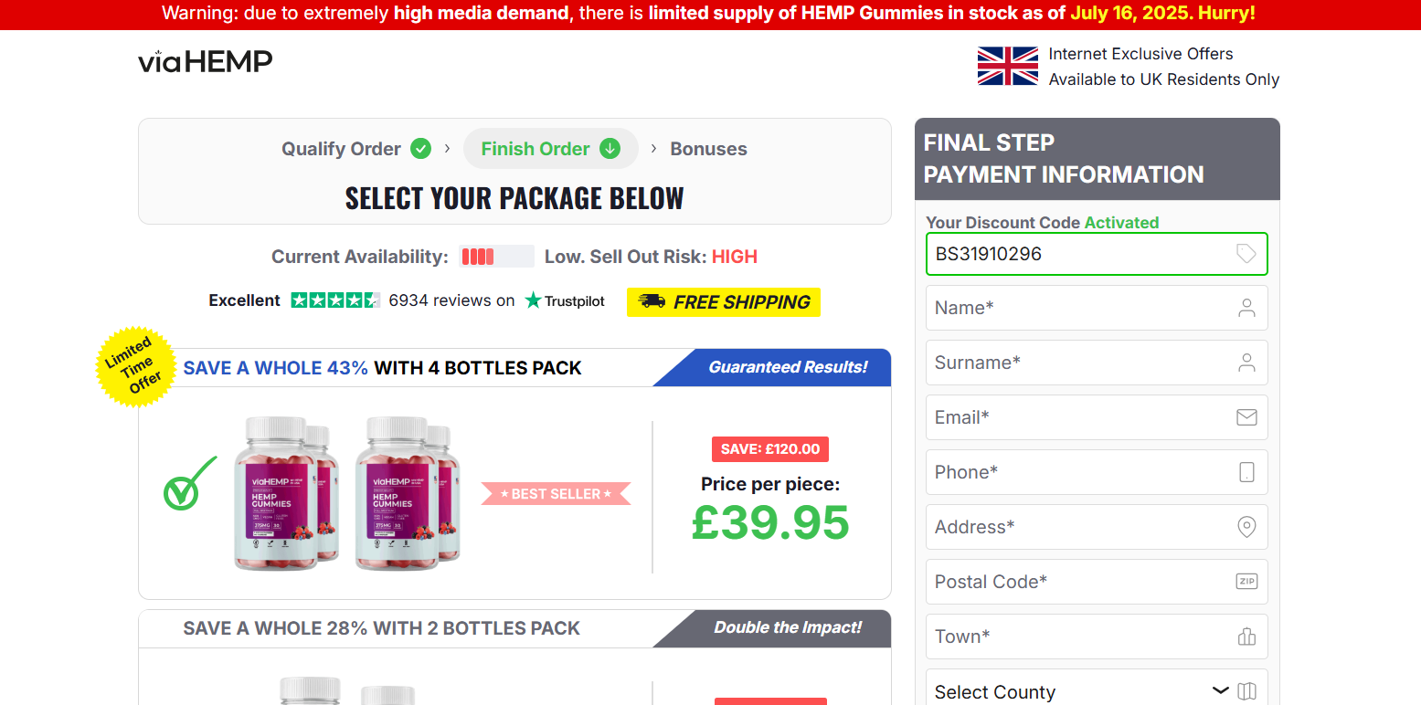This screenshot has width=1421, height=705.
Task: Click the phone icon in Phone field
Action: tap(1246, 472)
